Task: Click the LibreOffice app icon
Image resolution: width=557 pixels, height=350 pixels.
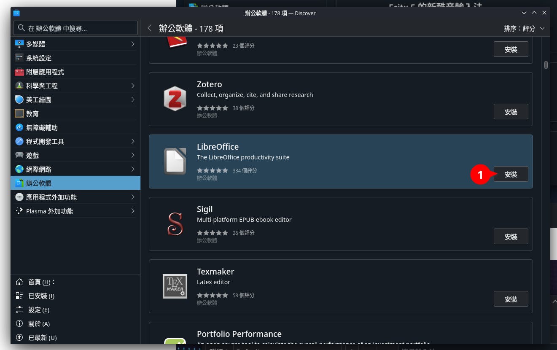Action: [175, 161]
